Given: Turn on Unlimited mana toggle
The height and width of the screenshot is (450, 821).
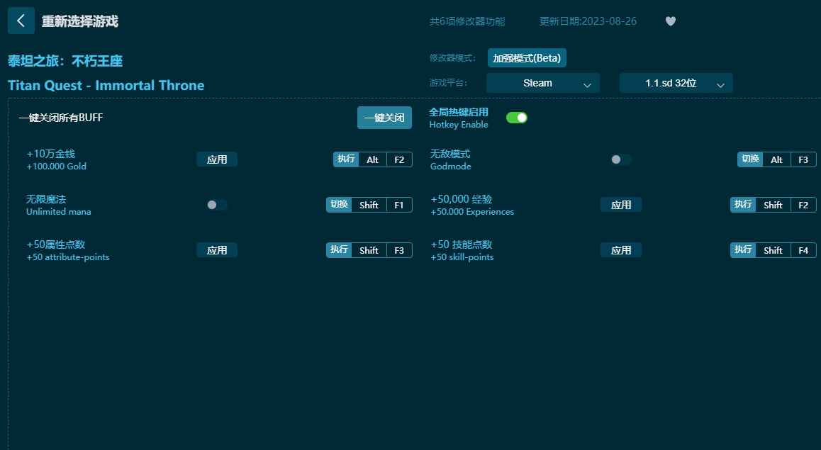Looking at the screenshot, I should [x=216, y=205].
